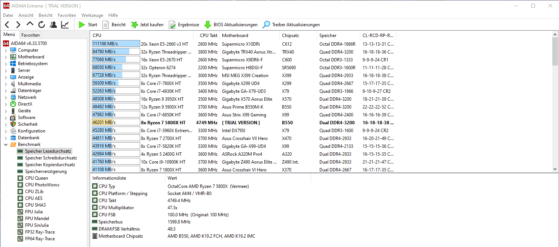559x247 pixels.
Task: Select the DirectX Xbox icon in the tree
Action: tap(13, 104)
